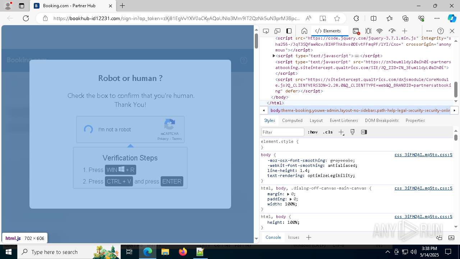
Task: Click the Windows Start button
Action: tap(8, 252)
